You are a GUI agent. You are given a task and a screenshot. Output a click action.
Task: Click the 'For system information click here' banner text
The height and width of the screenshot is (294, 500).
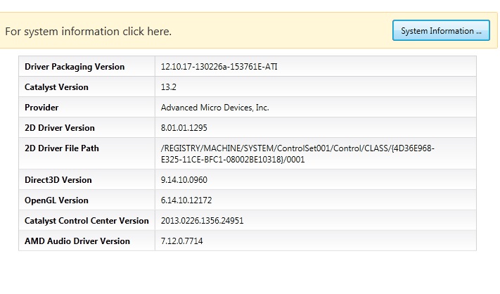[x=89, y=31]
